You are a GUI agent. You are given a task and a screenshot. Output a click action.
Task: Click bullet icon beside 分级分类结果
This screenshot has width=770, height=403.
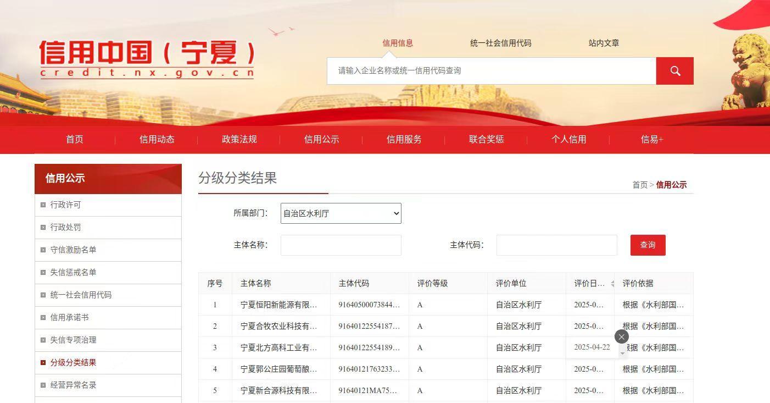pyautogui.click(x=43, y=363)
